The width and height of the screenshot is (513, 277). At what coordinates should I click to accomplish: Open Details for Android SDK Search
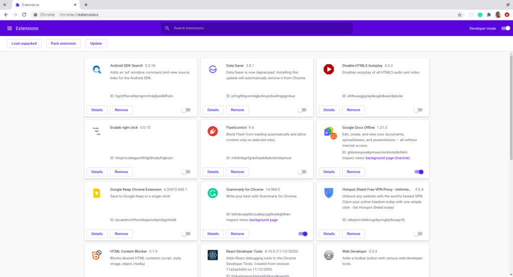click(97, 110)
